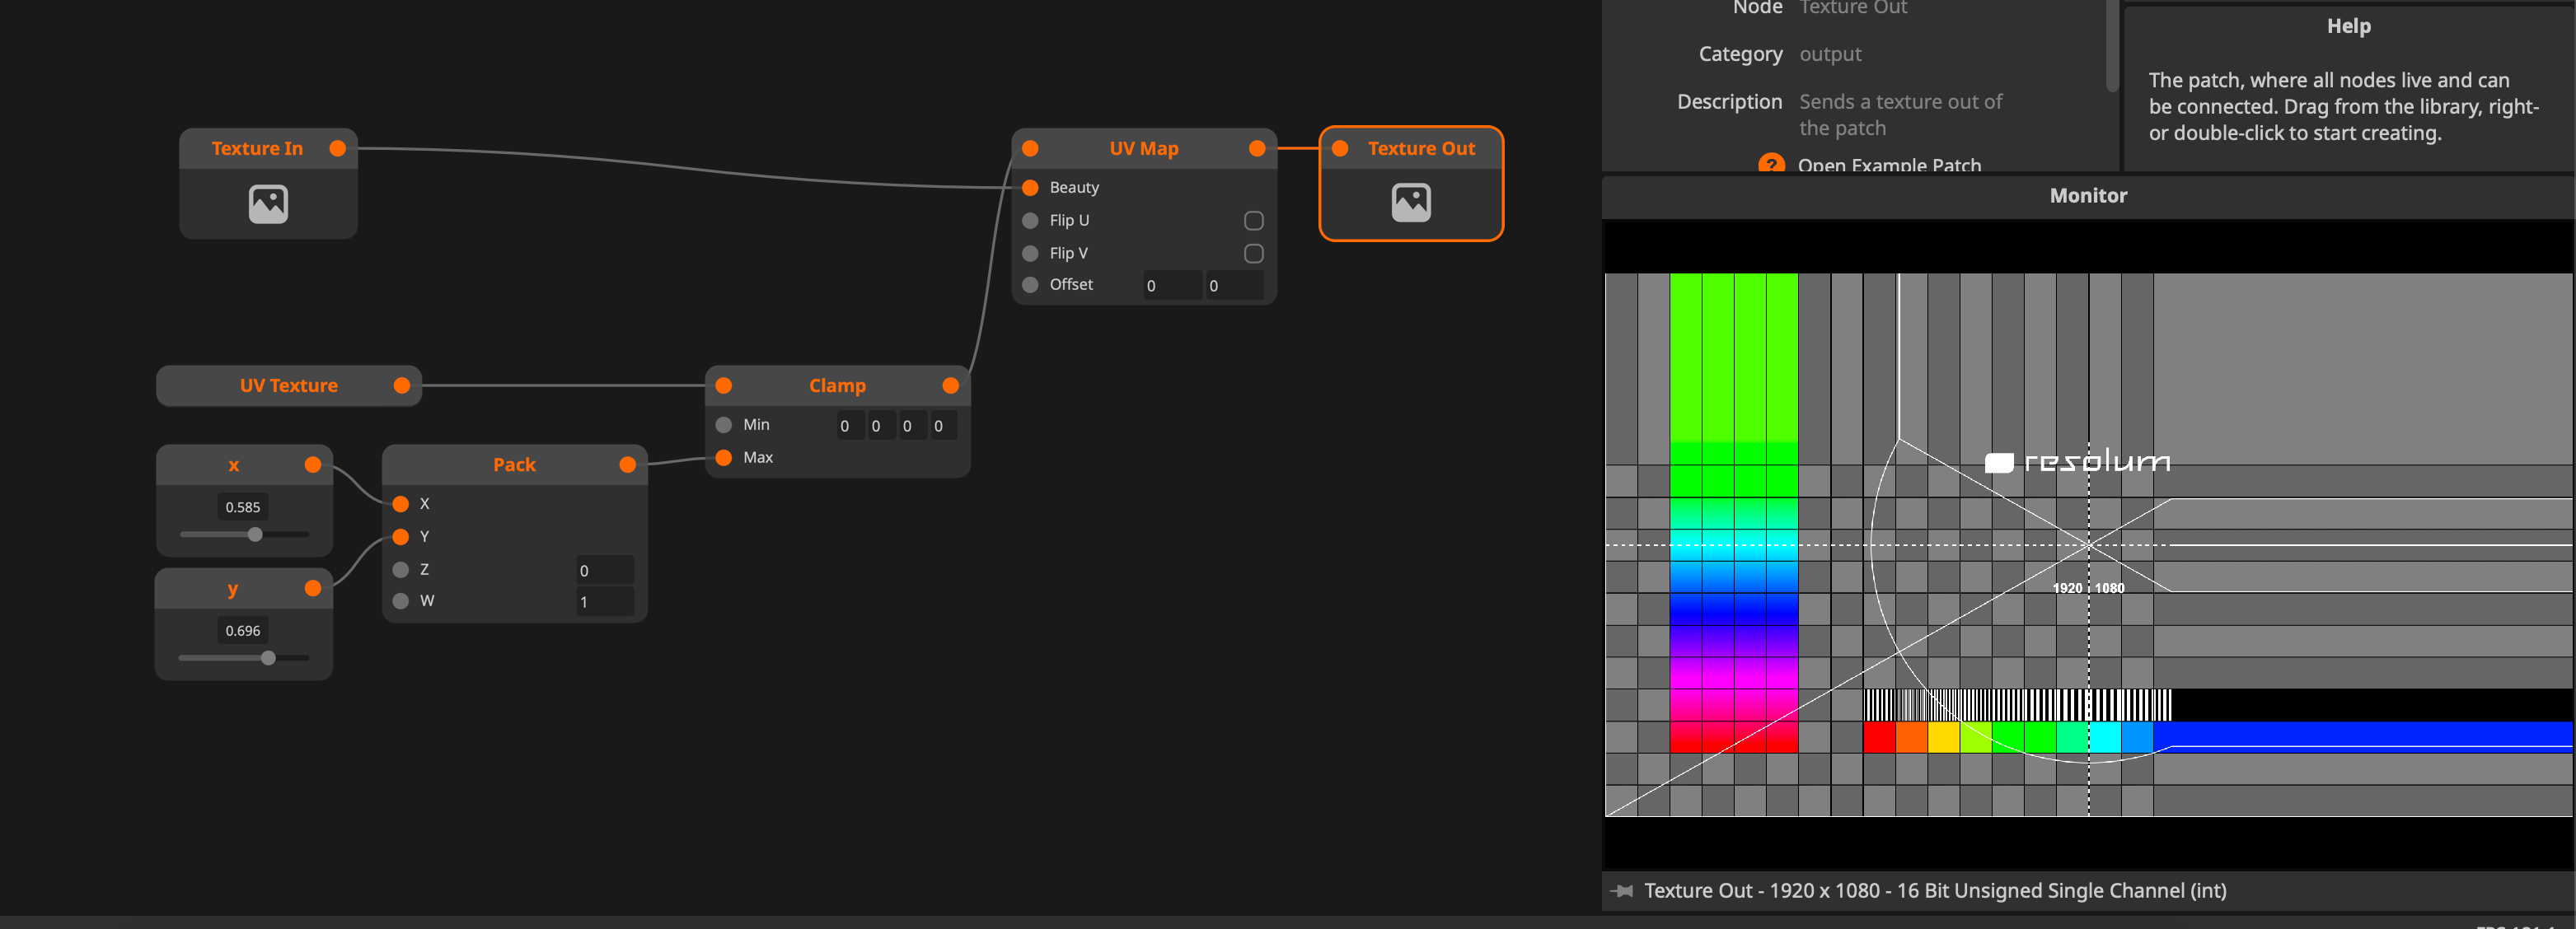This screenshot has width=2576, height=929.
Task: Select the Monitor panel header
Action: point(2087,196)
